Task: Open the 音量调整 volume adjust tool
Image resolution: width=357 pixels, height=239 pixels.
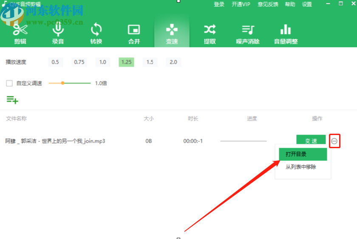Action: (x=286, y=34)
